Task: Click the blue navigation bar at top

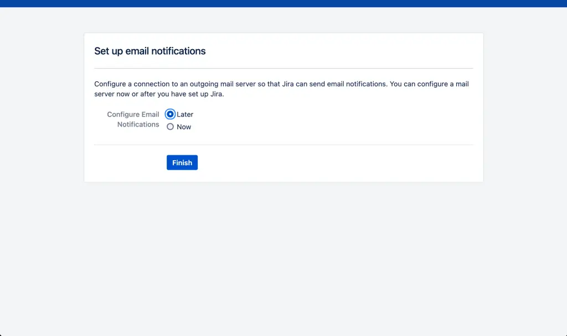Action: (283, 3)
